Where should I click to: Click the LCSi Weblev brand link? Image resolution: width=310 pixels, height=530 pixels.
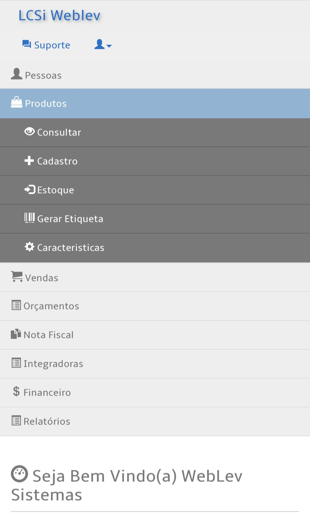click(x=59, y=16)
